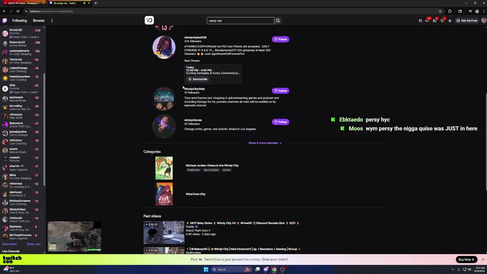Screen dimensions: 487x274
Task: Click the page vertical scrollbar
Action: click(x=485, y=141)
